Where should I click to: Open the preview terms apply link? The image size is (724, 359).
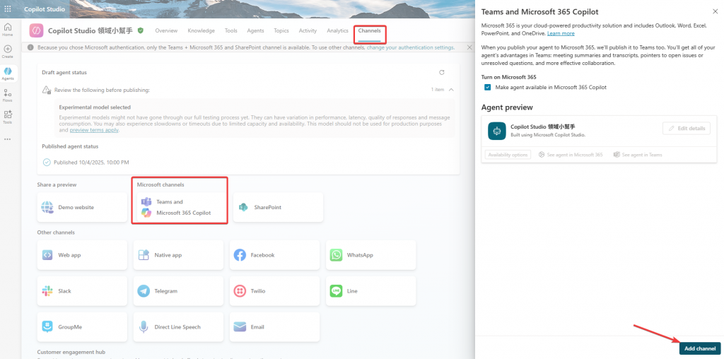pyautogui.click(x=94, y=130)
